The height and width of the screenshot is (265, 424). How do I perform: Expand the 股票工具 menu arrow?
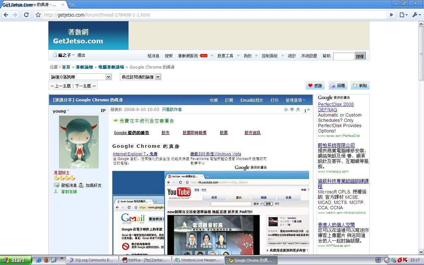tap(238, 56)
